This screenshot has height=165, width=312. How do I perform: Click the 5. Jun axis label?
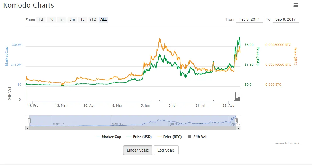(x=145, y=105)
